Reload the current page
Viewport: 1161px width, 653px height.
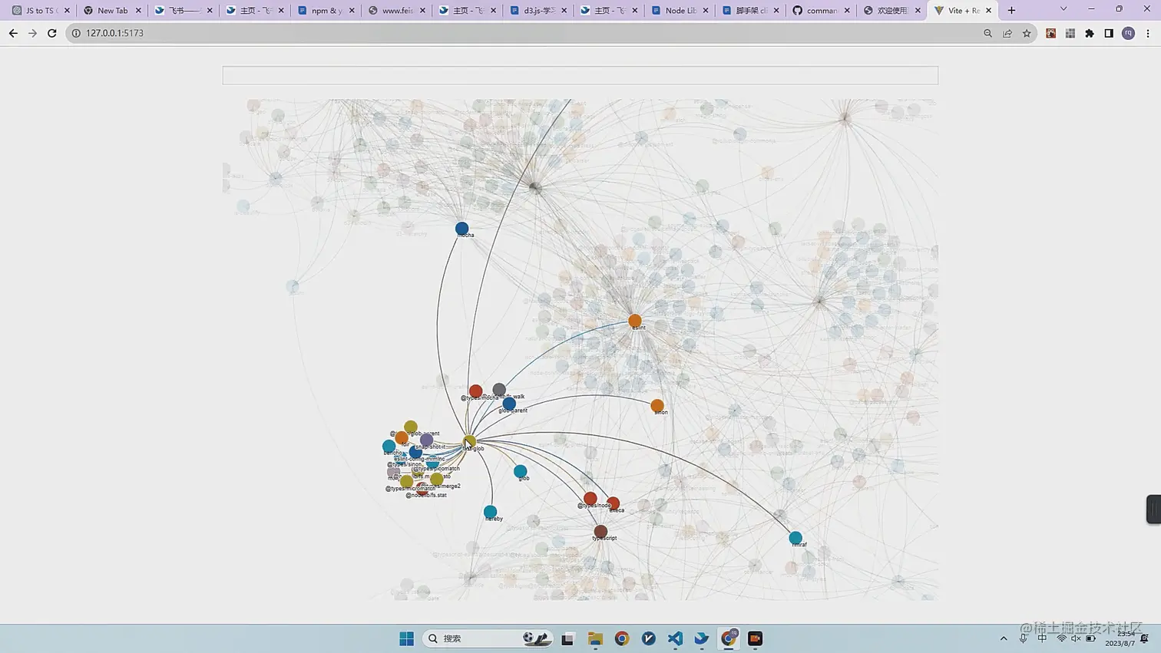pyautogui.click(x=52, y=33)
